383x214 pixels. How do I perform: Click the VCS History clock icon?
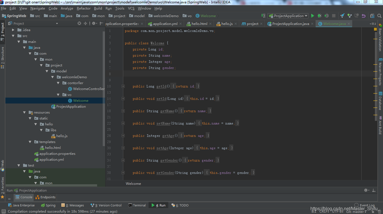[x=357, y=16]
